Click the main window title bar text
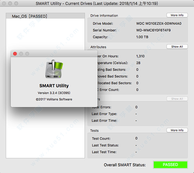 click(x=97, y=4)
